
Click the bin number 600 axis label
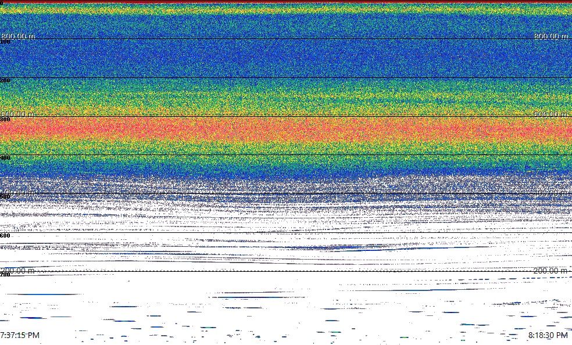pyautogui.click(x=5, y=236)
